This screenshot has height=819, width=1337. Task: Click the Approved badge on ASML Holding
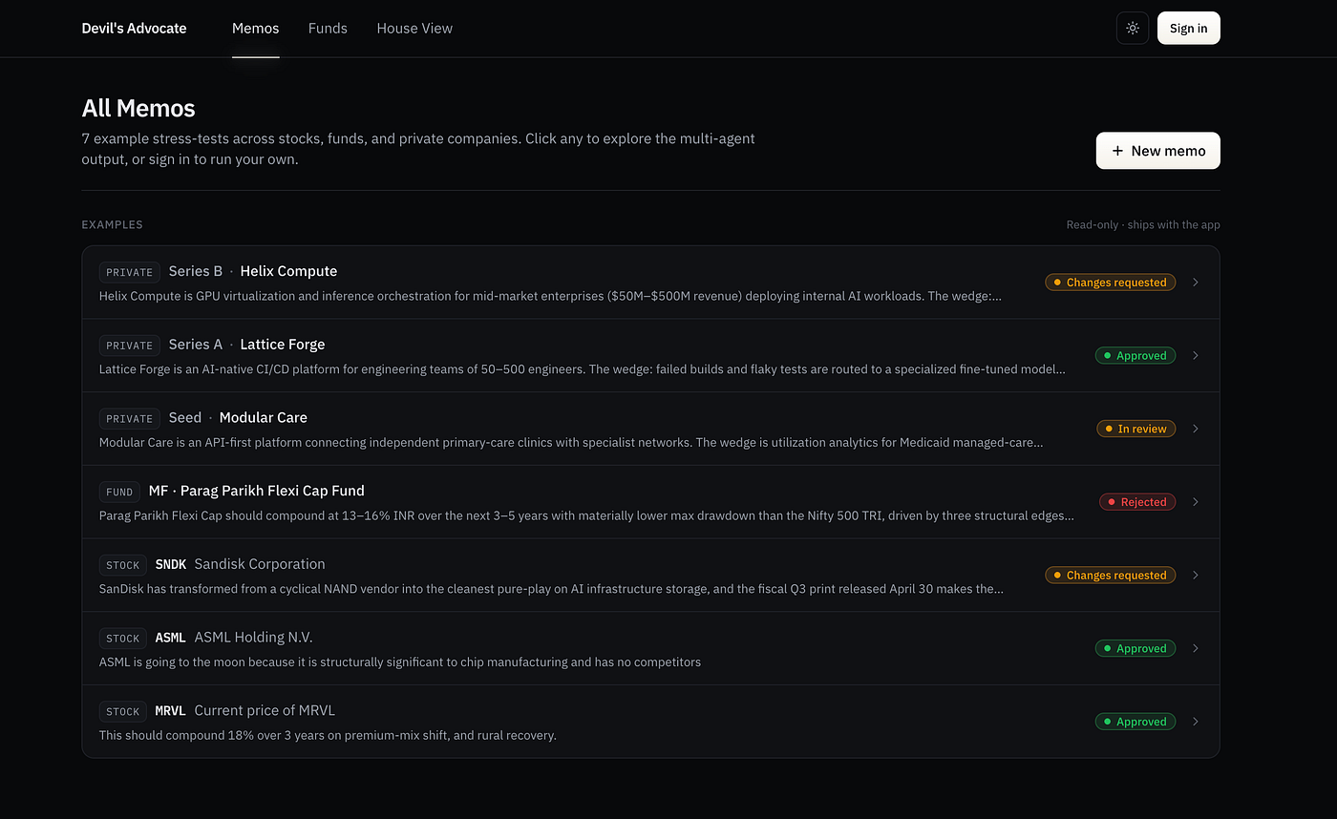tap(1135, 648)
